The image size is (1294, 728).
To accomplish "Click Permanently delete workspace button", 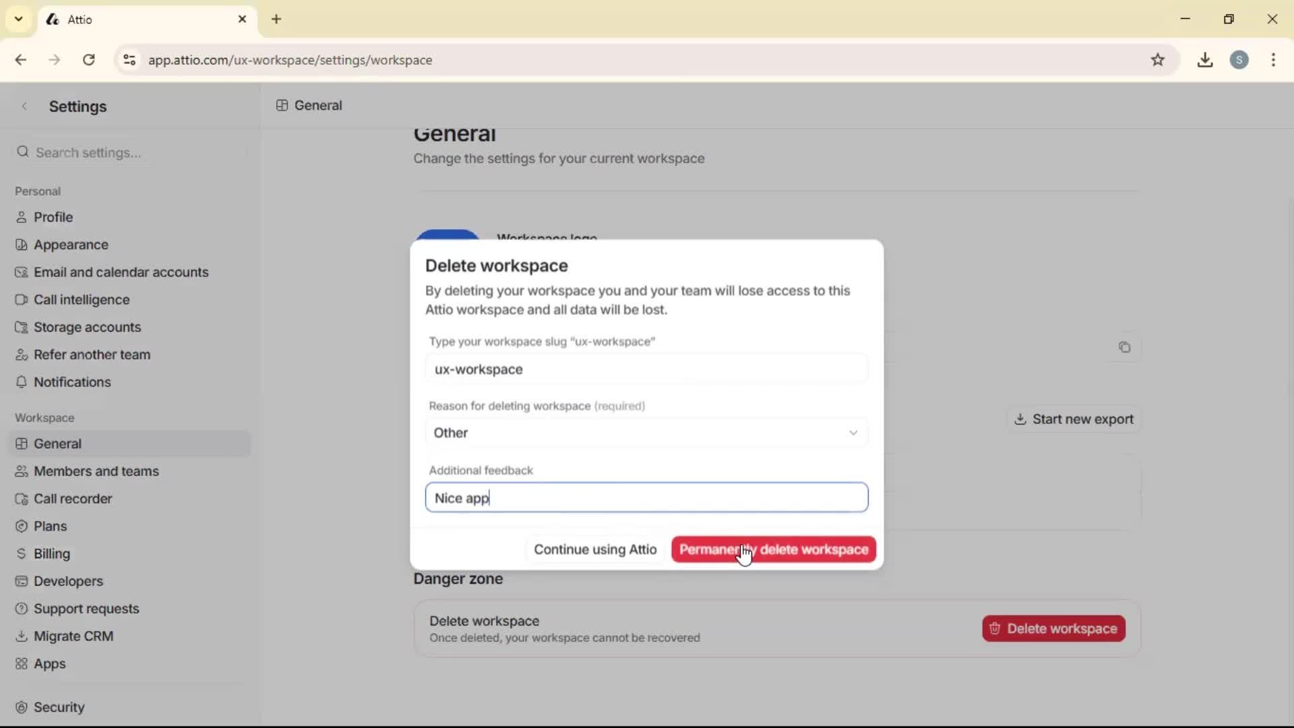I will (772, 549).
